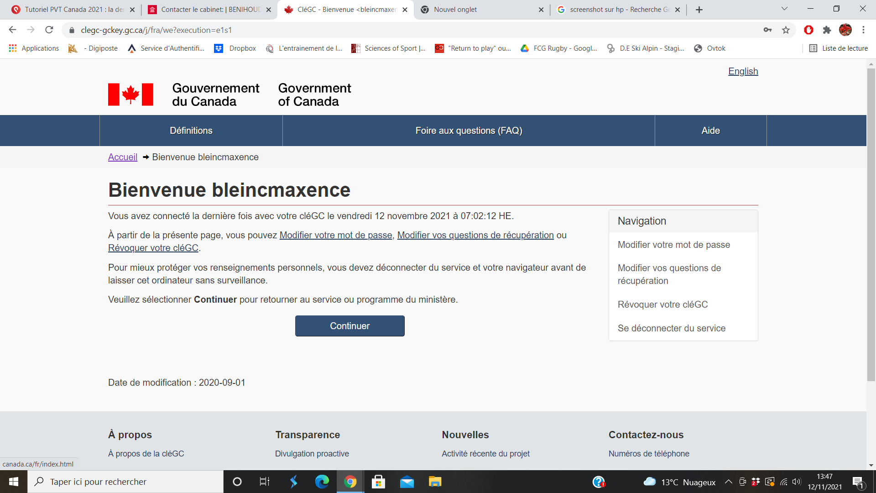876x493 pixels.
Task: Open the Applications grid shortcut
Action: point(34,48)
